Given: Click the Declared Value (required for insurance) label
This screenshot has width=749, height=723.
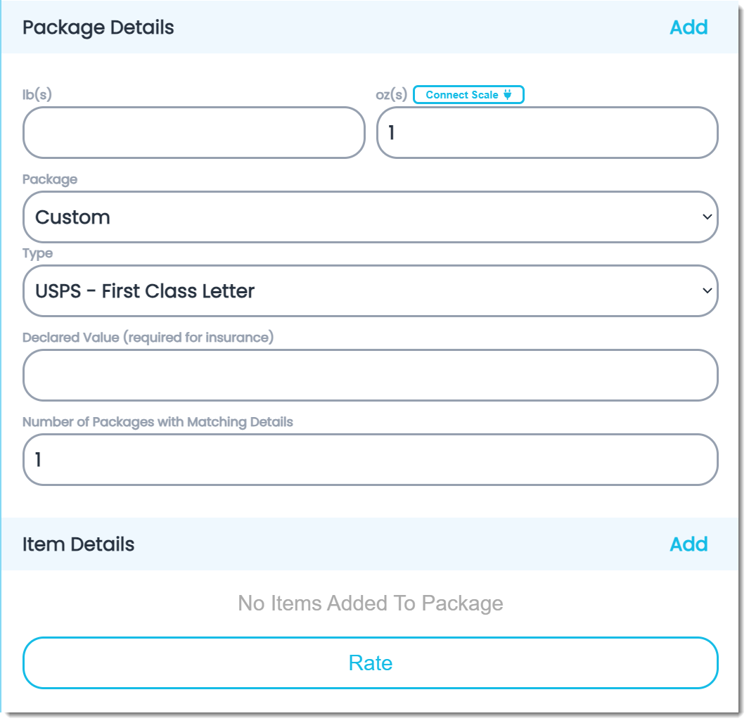Looking at the screenshot, I should point(148,338).
